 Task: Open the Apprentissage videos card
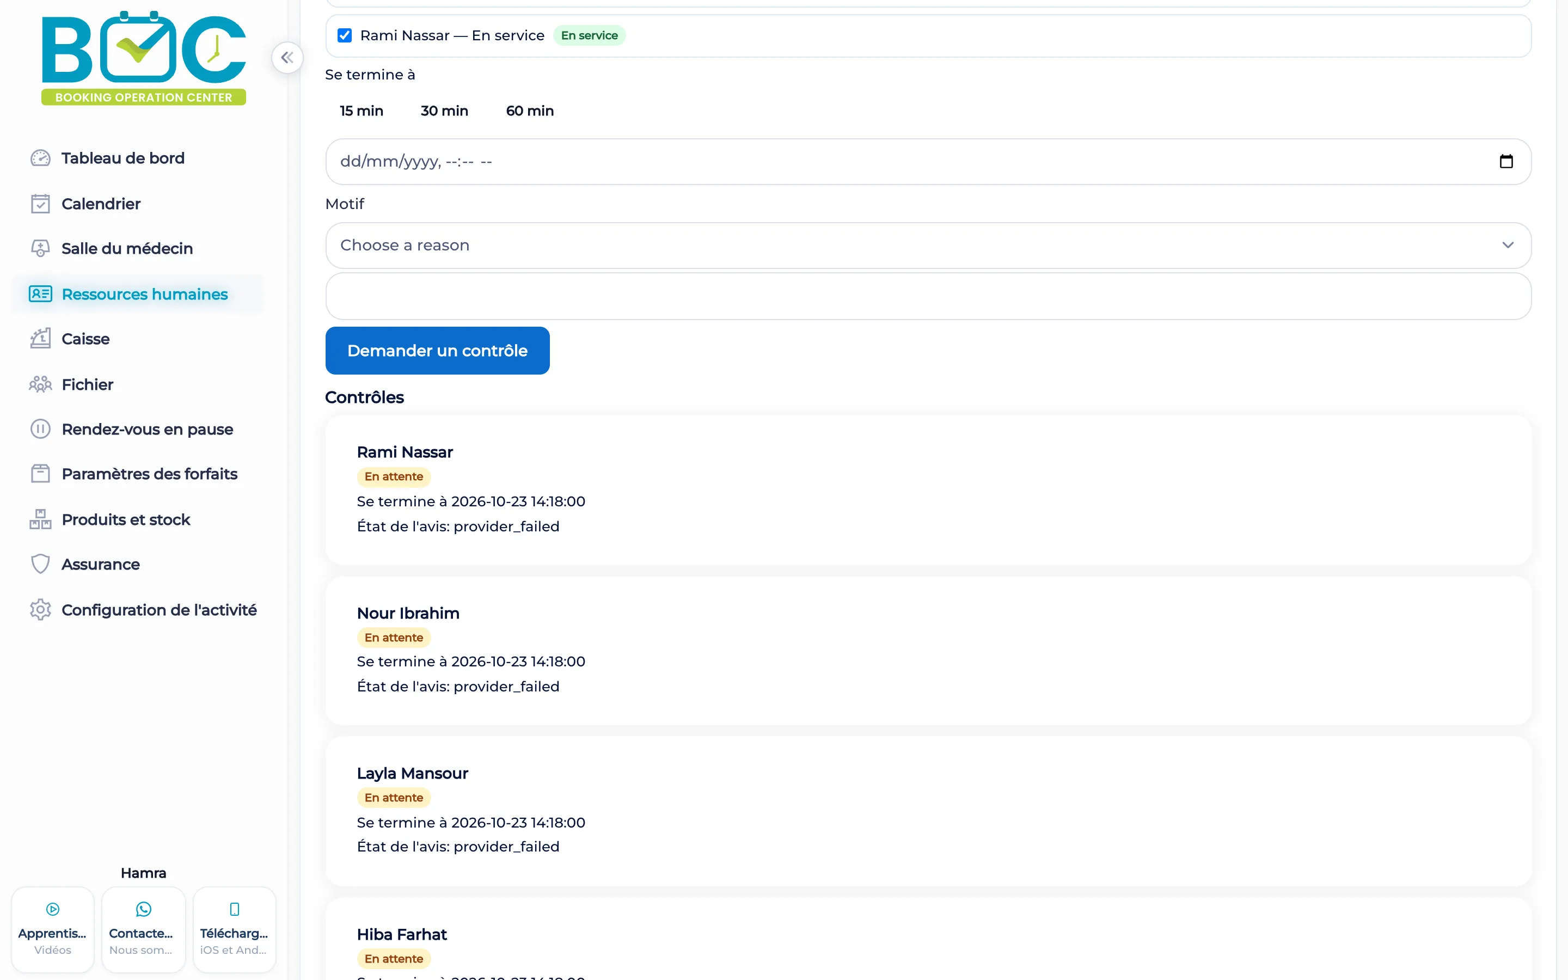tap(52, 929)
